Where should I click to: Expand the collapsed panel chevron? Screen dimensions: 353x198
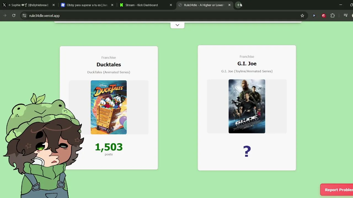[x=177, y=25]
